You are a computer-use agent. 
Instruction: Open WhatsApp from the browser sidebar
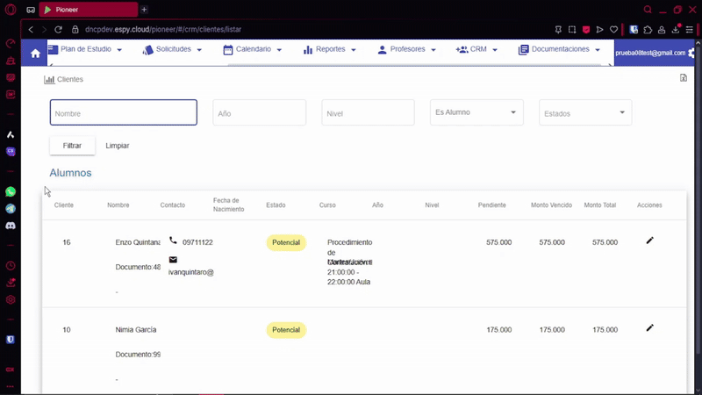[11, 191]
